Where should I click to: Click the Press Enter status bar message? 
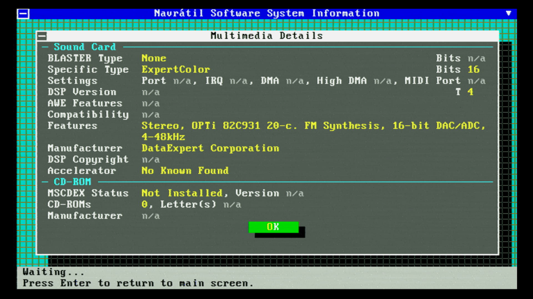[x=138, y=283]
